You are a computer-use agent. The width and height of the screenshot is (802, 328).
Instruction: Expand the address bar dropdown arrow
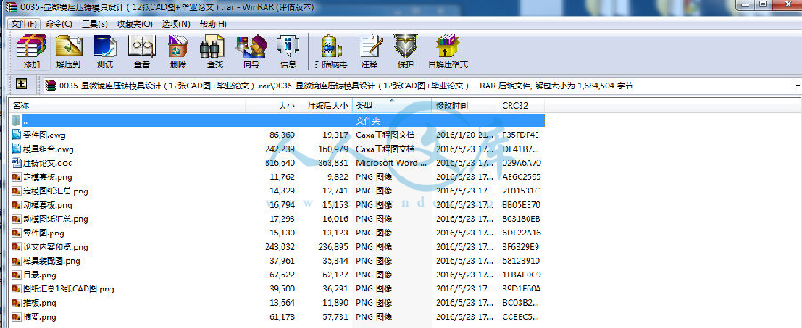[x=798, y=86]
